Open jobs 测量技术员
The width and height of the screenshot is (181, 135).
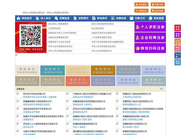pos(28,119)
